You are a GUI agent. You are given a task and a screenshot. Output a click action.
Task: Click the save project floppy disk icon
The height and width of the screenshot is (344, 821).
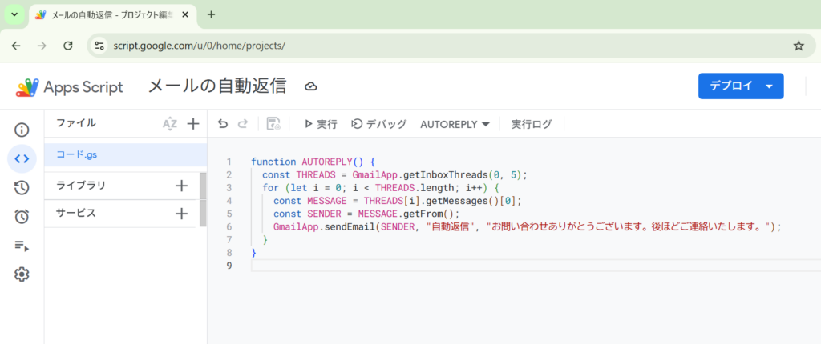pos(273,124)
